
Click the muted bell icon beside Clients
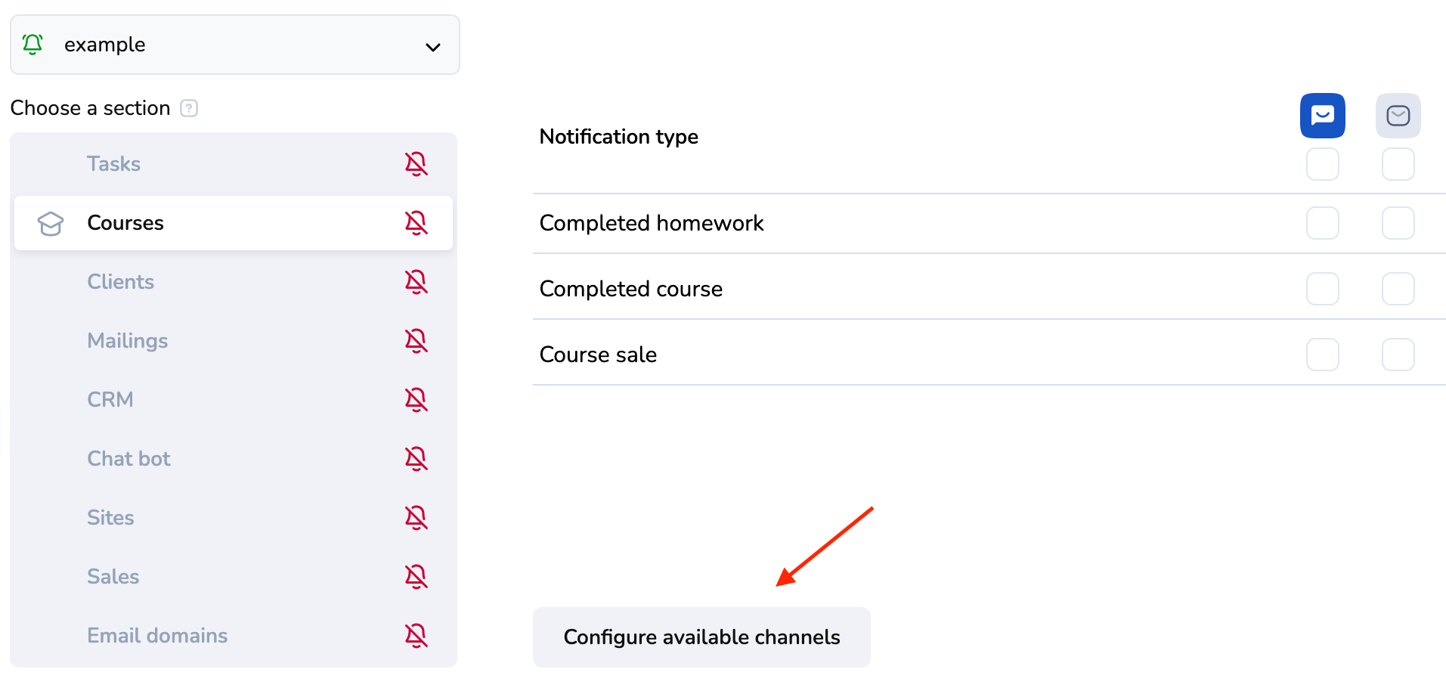(416, 282)
